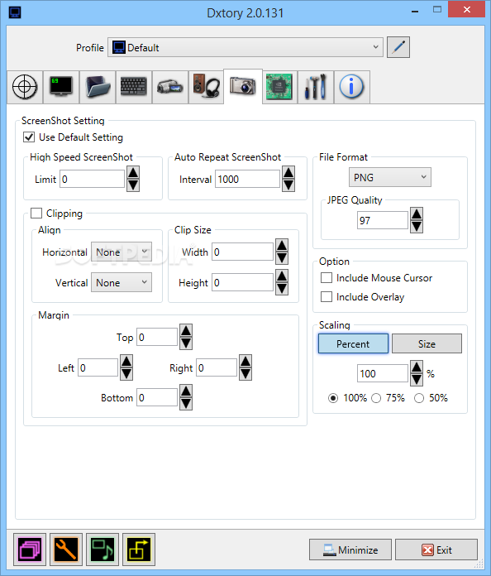Open the target crosshair tab

coord(25,87)
